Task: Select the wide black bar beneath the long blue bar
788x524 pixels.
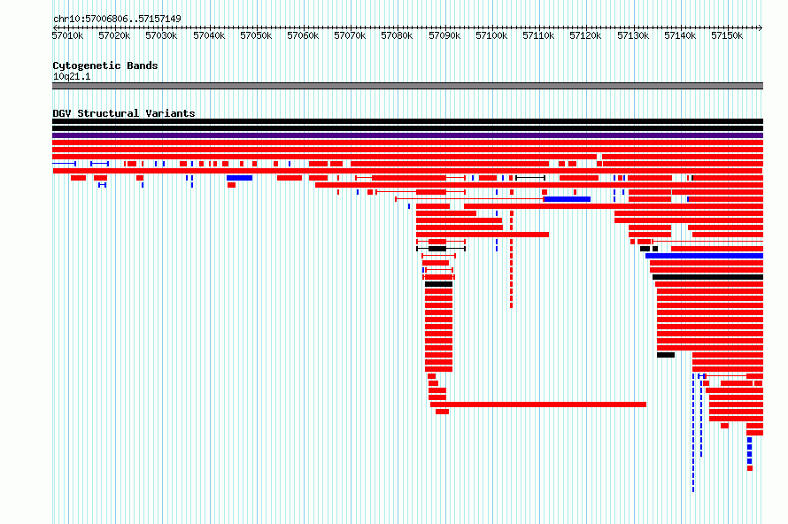Action: point(707,277)
